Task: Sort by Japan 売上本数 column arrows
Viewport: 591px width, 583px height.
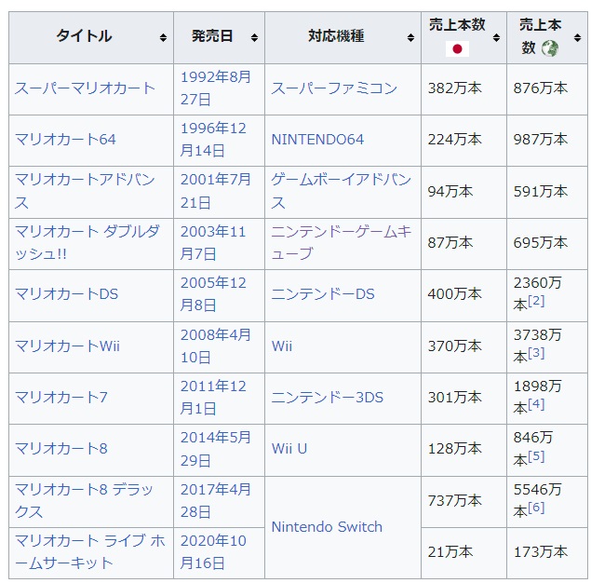Action: [x=496, y=37]
